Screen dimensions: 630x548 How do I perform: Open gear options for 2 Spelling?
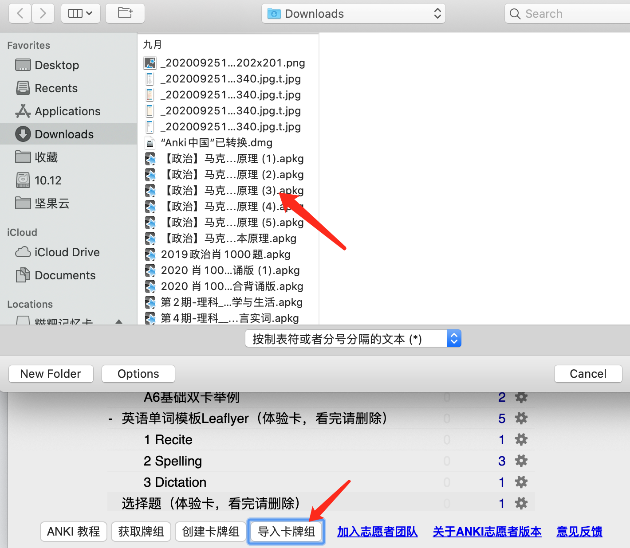click(x=521, y=461)
